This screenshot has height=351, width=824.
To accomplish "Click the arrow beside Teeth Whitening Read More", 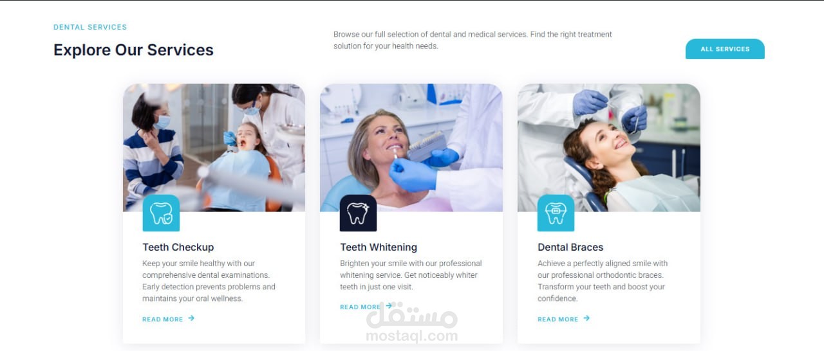I will (389, 306).
